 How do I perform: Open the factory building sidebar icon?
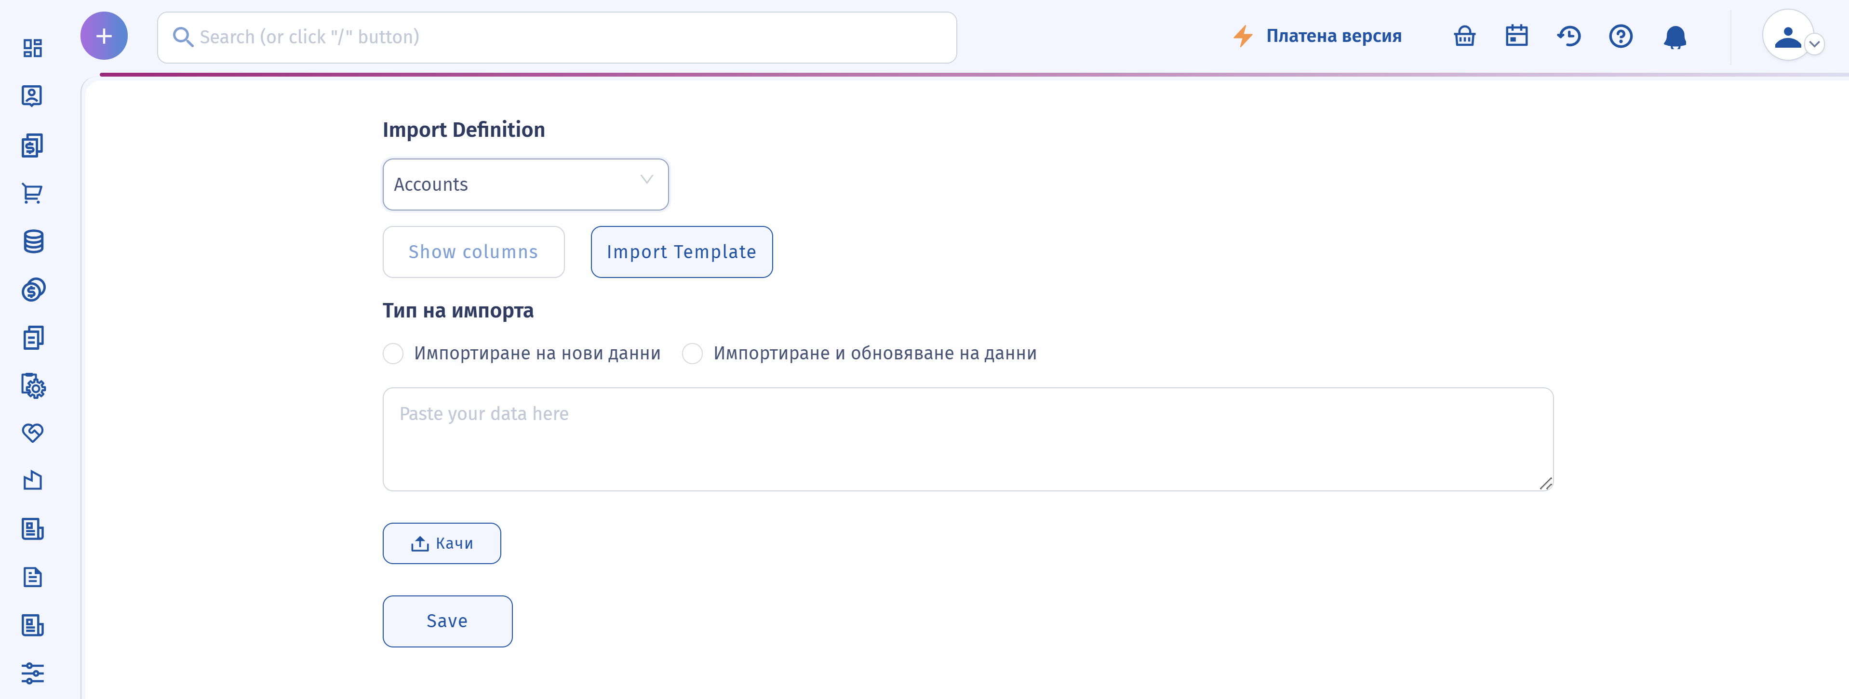click(x=33, y=480)
